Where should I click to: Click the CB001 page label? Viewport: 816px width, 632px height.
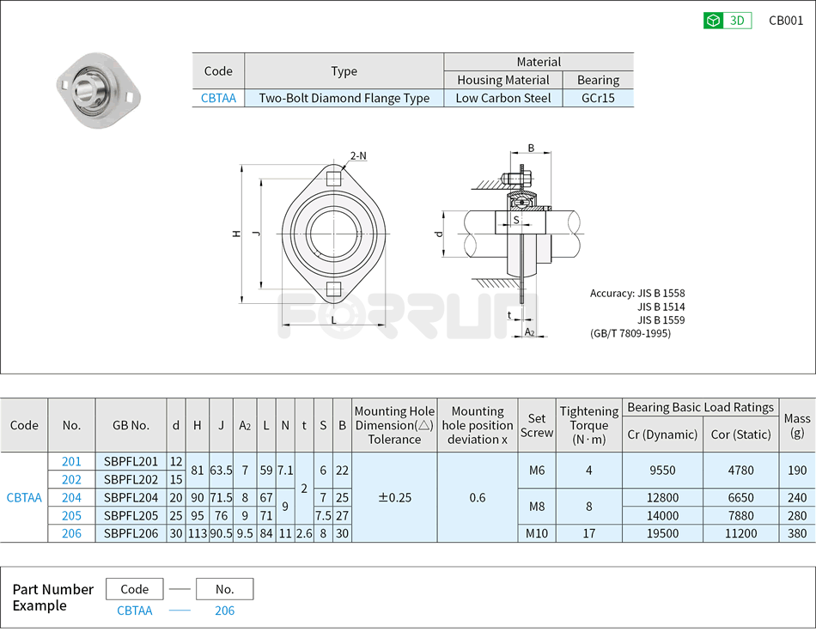click(x=786, y=21)
